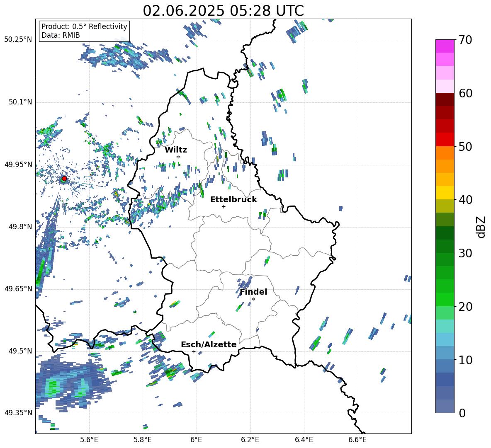Click the 49.65°N latitude label
The width and height of the screenshot is (491, 448).
18,288
